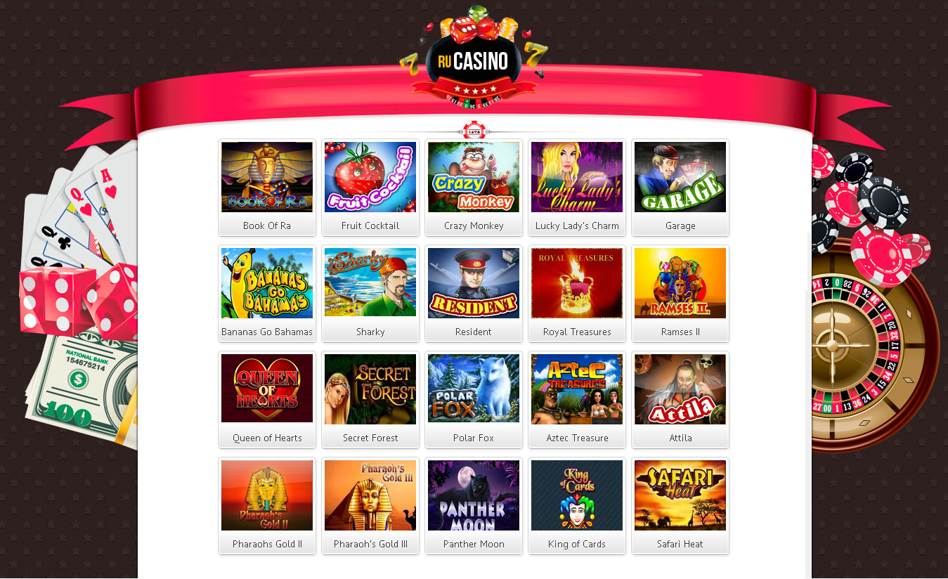Open the Fruit Cocktail slot image
The image size is (948, 579).
tap(370, 177)
